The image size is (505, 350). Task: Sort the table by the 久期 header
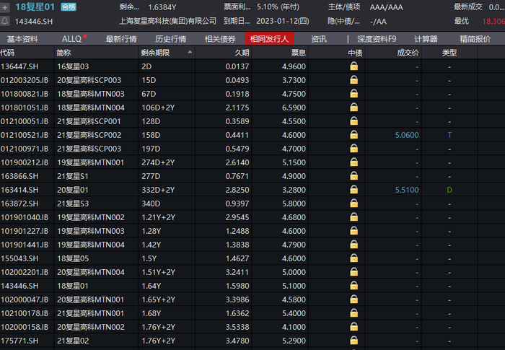pyautogui.click(x=242, y=53)
